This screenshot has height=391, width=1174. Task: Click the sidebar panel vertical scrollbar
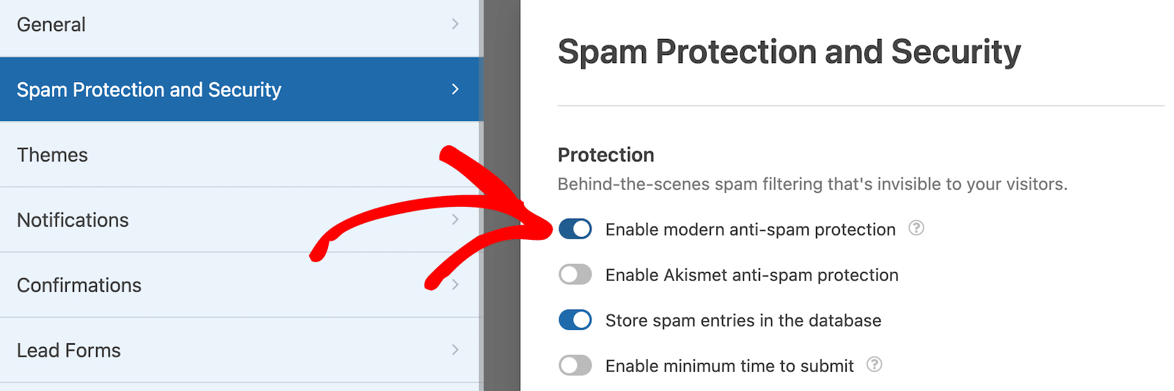[x=481, y=195]
